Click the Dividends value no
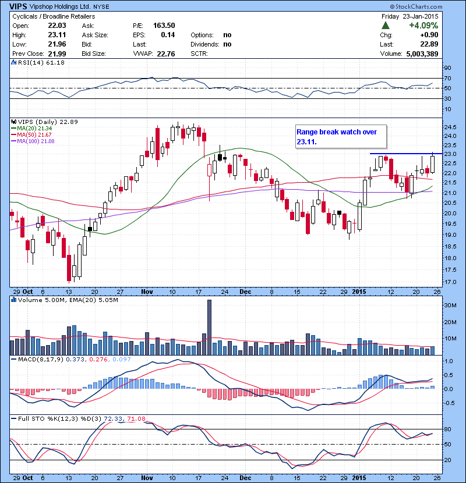The width and height of the screenshot is (466, 483). 227,44
